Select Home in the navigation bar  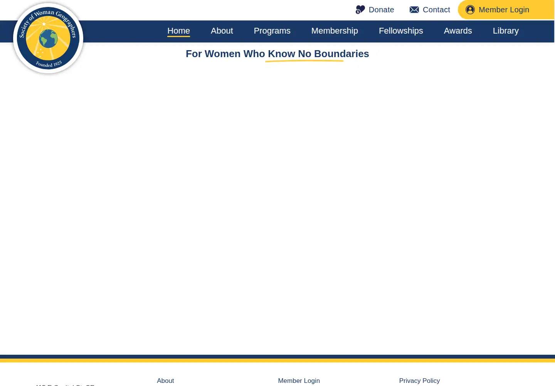point(178,31)
